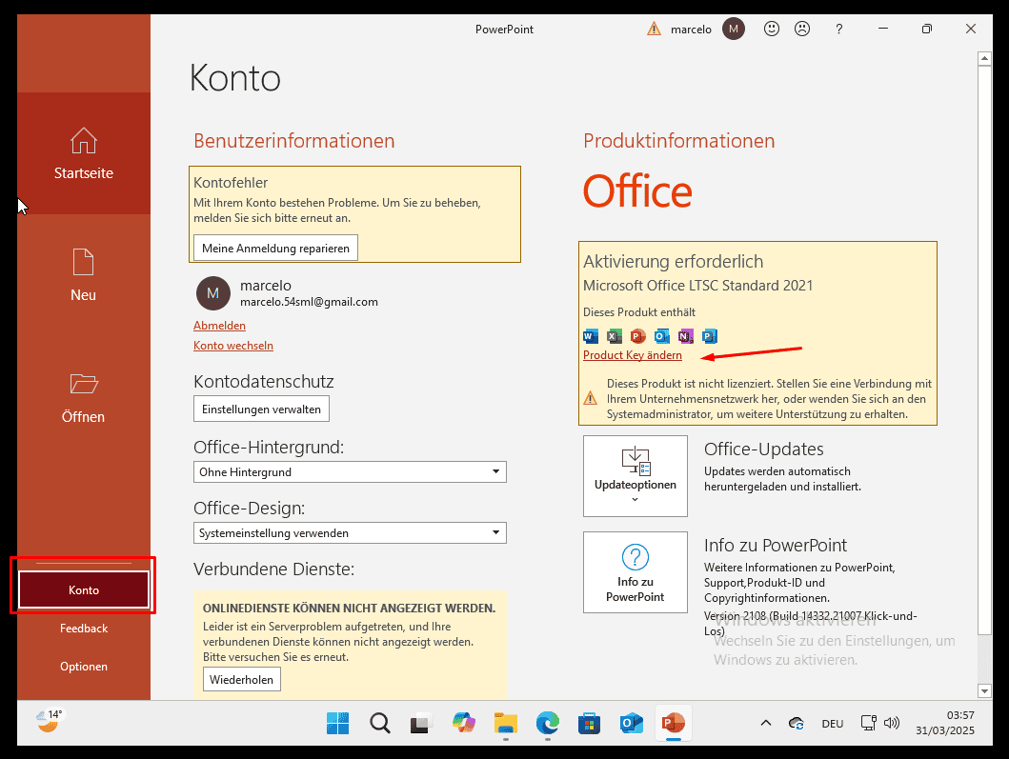Expand the Office-Design dropdown
This screenshot has height=759, width=1009.
pos(495,533)
